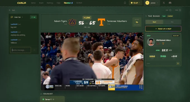Select the Mine tab in The Board
The image size is (190, 102).
click(x=172, y=22)
